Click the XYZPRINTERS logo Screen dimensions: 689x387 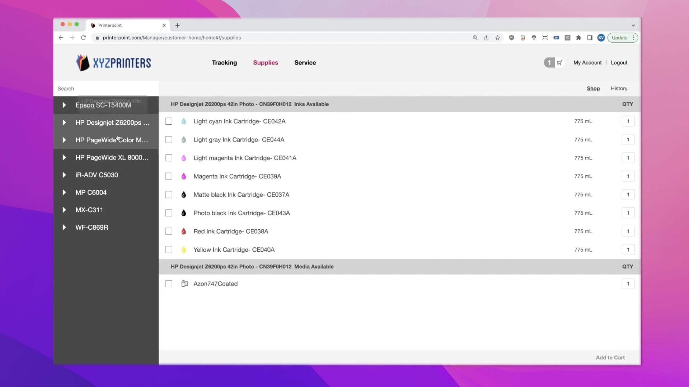point(113,62)
